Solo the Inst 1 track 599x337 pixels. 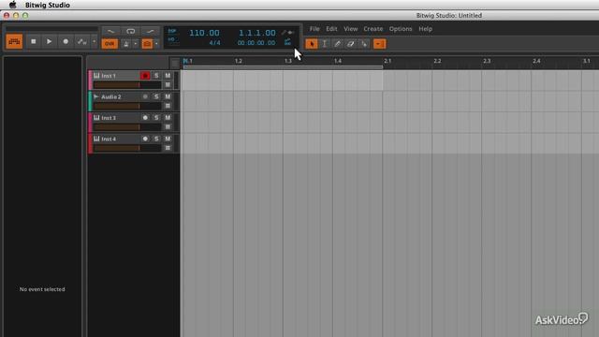(156, 76)
